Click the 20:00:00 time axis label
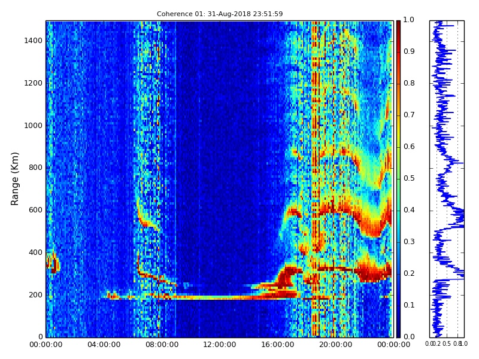Image resolution: width=479 pixels, height=359 pixels. click(336, 345)
